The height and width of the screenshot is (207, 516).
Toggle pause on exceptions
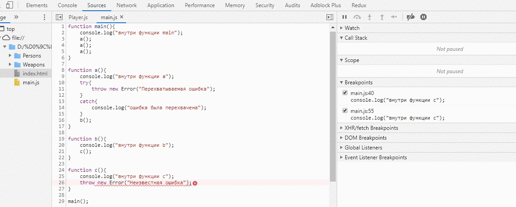(x=423, y=17)
